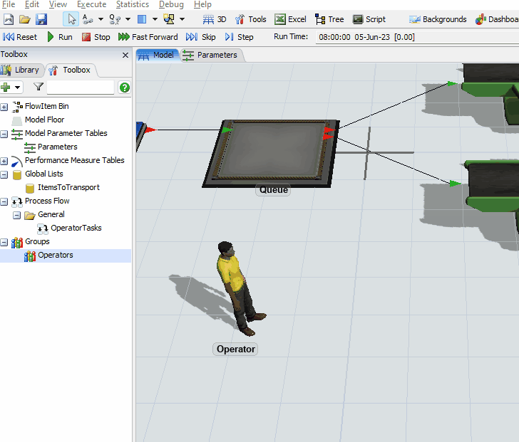Open the Script console
The width and height of the screenshot is (519, 442).
(369, 19)
